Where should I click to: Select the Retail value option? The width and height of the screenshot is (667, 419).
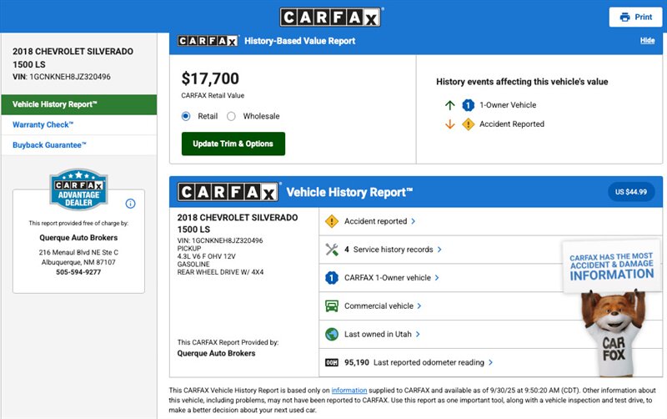click(186, 117)
